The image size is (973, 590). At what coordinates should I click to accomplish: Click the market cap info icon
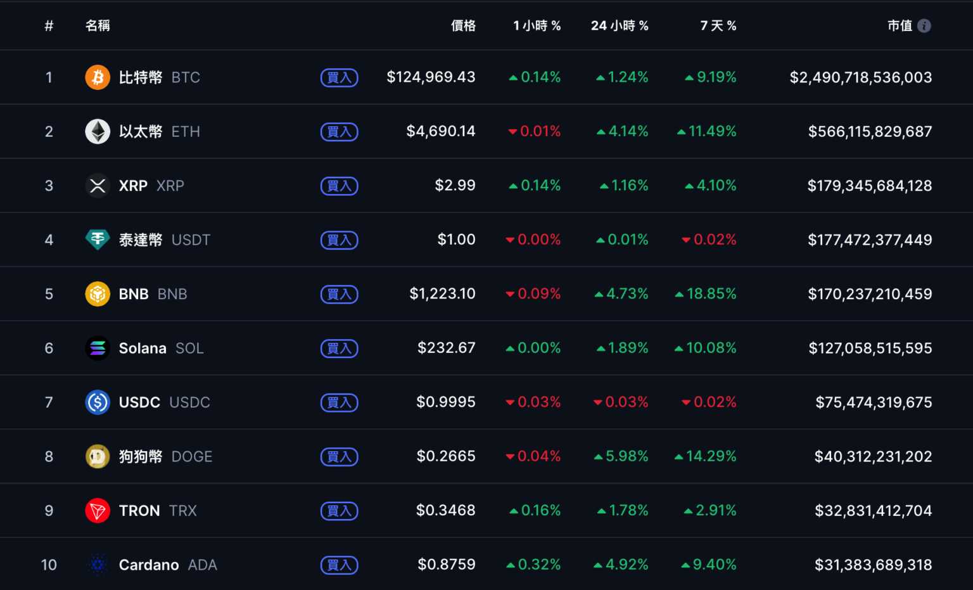coord(924,26)
